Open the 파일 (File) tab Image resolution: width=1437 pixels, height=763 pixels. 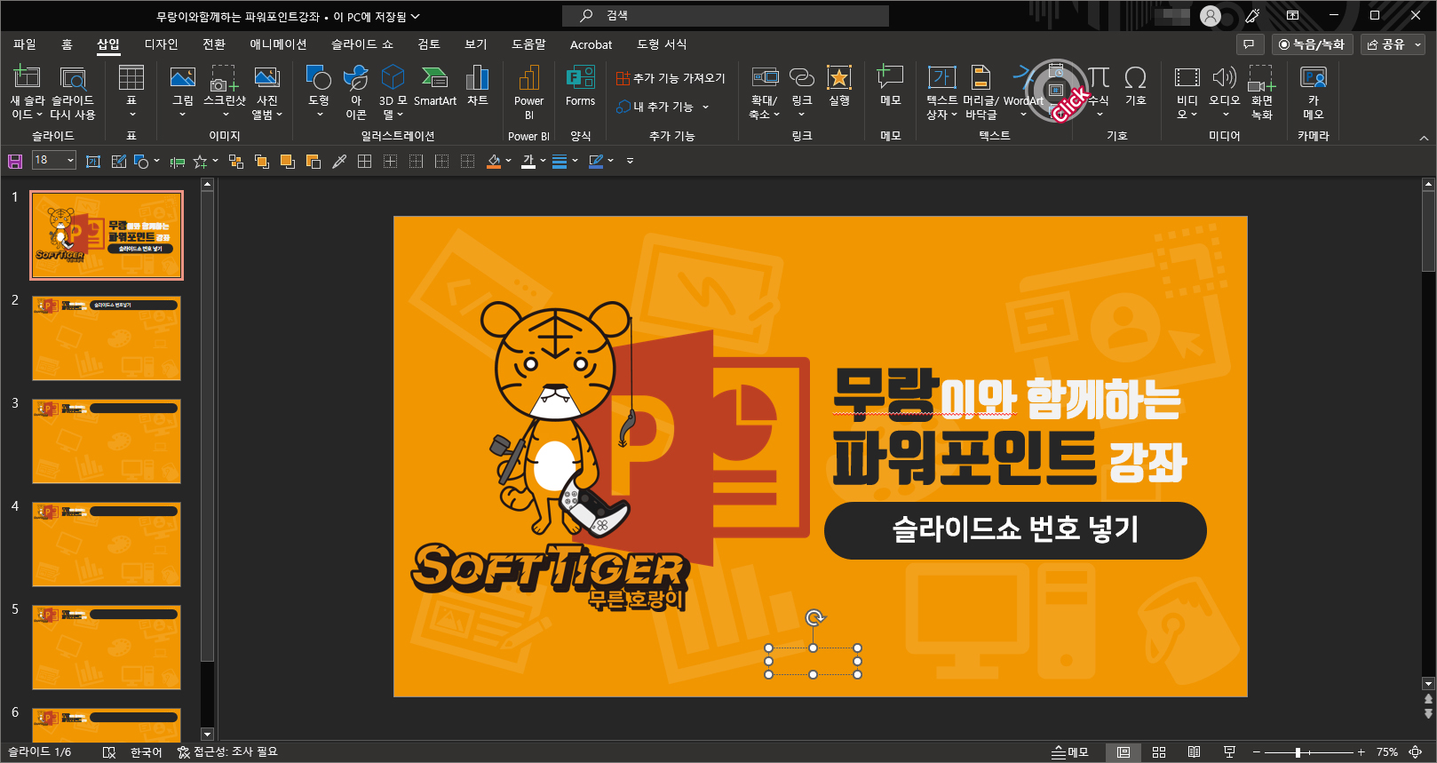(25, 44)
